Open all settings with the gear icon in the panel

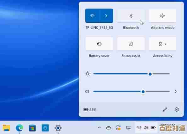[x=177, y=109]
